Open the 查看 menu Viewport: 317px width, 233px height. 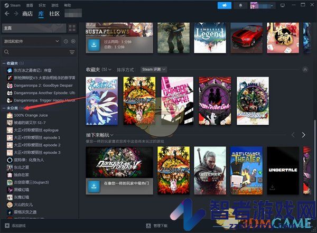tap(30, 5)
